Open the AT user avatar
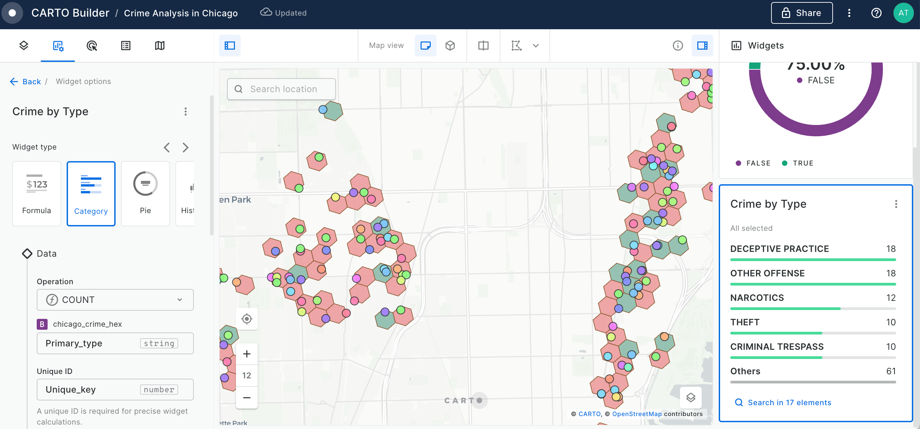This screenshot has width=920, height=429. pyautogui.click(x=903, y=13)
